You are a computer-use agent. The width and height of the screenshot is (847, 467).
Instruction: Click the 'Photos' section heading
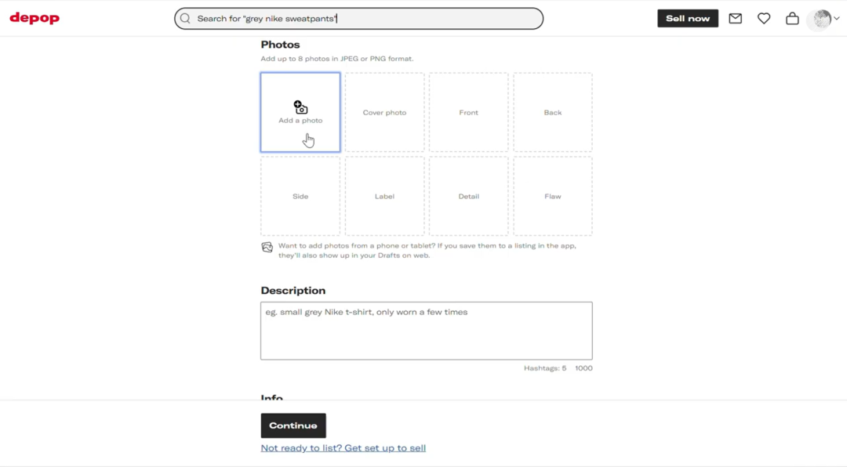[x=280, y=45]
